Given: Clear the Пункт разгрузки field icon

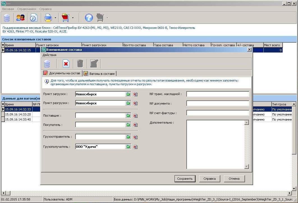Looking at the screenshot, I should click(x=136, y=103).
